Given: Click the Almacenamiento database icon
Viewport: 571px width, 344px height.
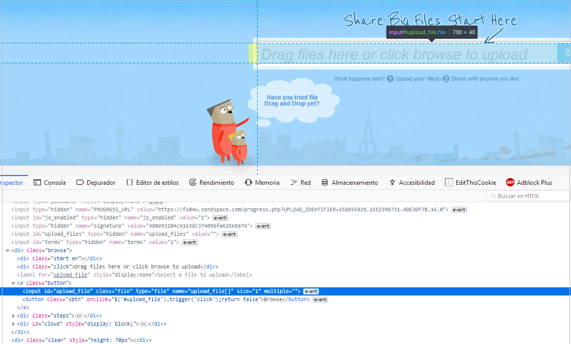Looking at the screenshot, I should click(325, 183).
